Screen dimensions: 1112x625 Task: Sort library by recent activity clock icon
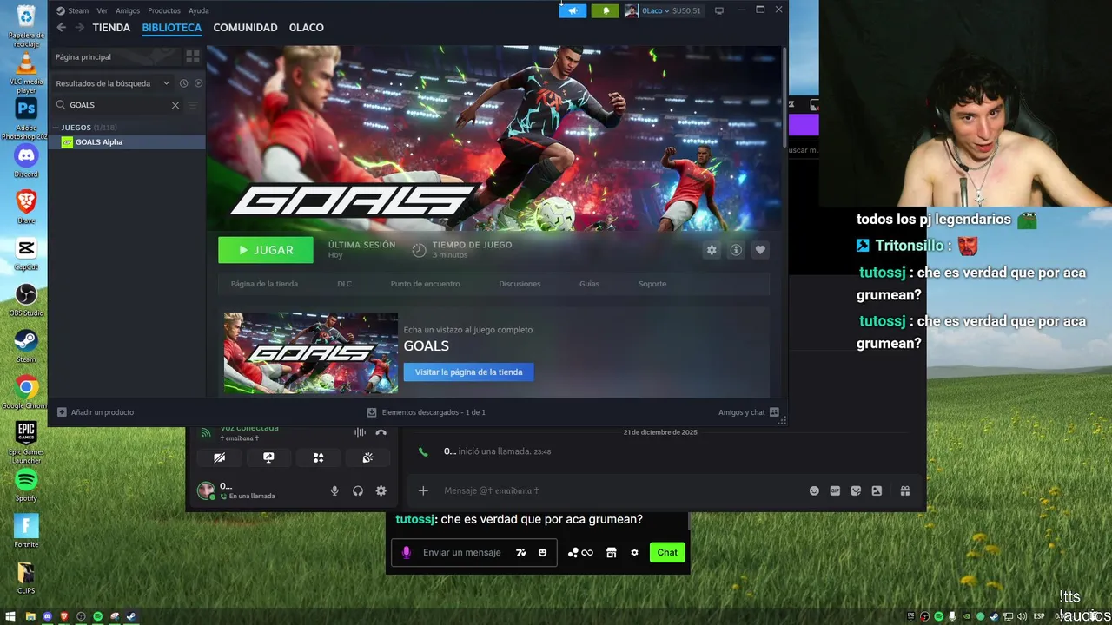pyautogui.click(x=183, y=83)
